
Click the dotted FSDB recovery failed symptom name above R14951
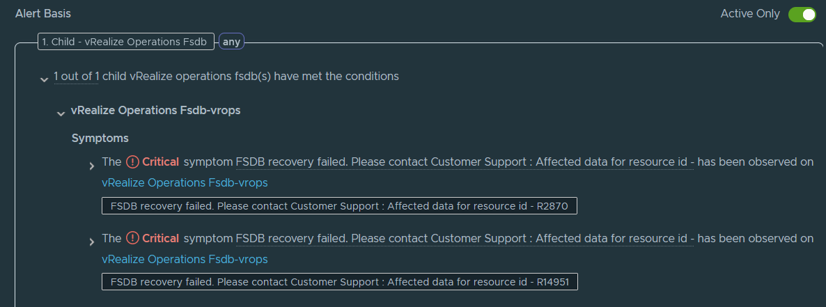click(465, 239)
